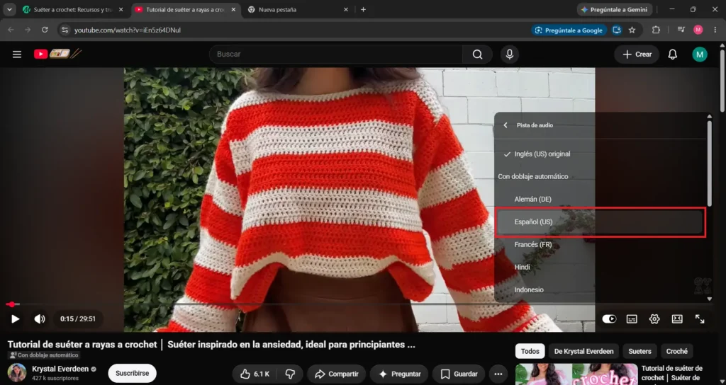726x385 pixels.
Task: Subscribe with the Suscribirse button
Action: 133,374
